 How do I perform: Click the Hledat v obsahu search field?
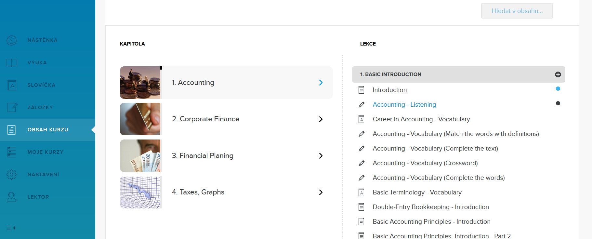pos(517,11)
